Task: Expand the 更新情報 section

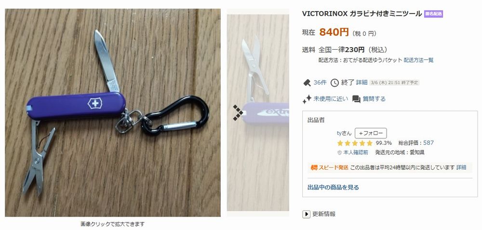Action: (x=319, y=214)
